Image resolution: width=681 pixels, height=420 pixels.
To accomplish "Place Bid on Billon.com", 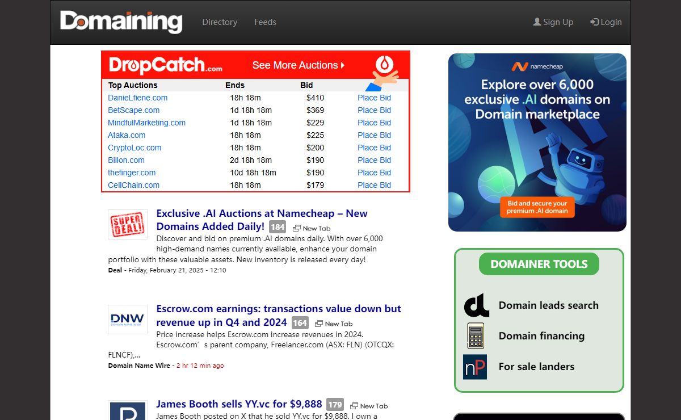I will [x=374, y=160].
